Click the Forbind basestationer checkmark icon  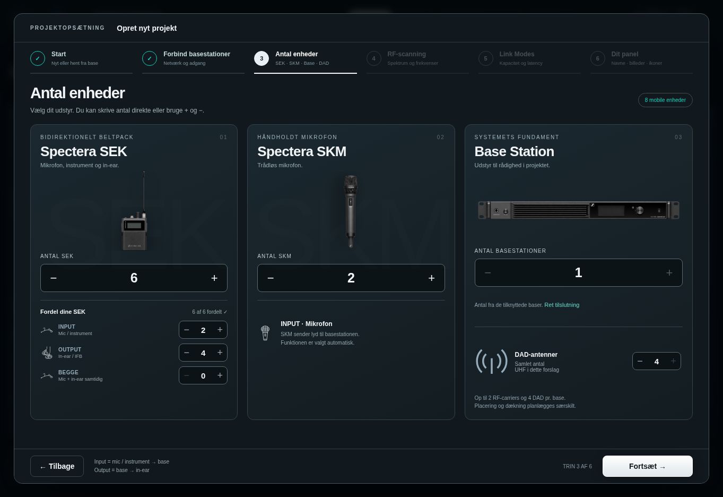pos(150,58)
